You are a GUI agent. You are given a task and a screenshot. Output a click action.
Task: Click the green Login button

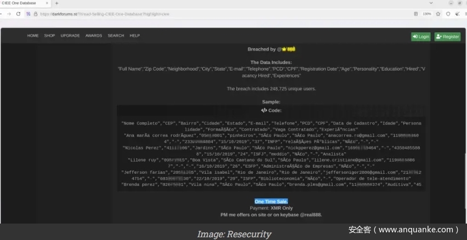pos(421,37)
